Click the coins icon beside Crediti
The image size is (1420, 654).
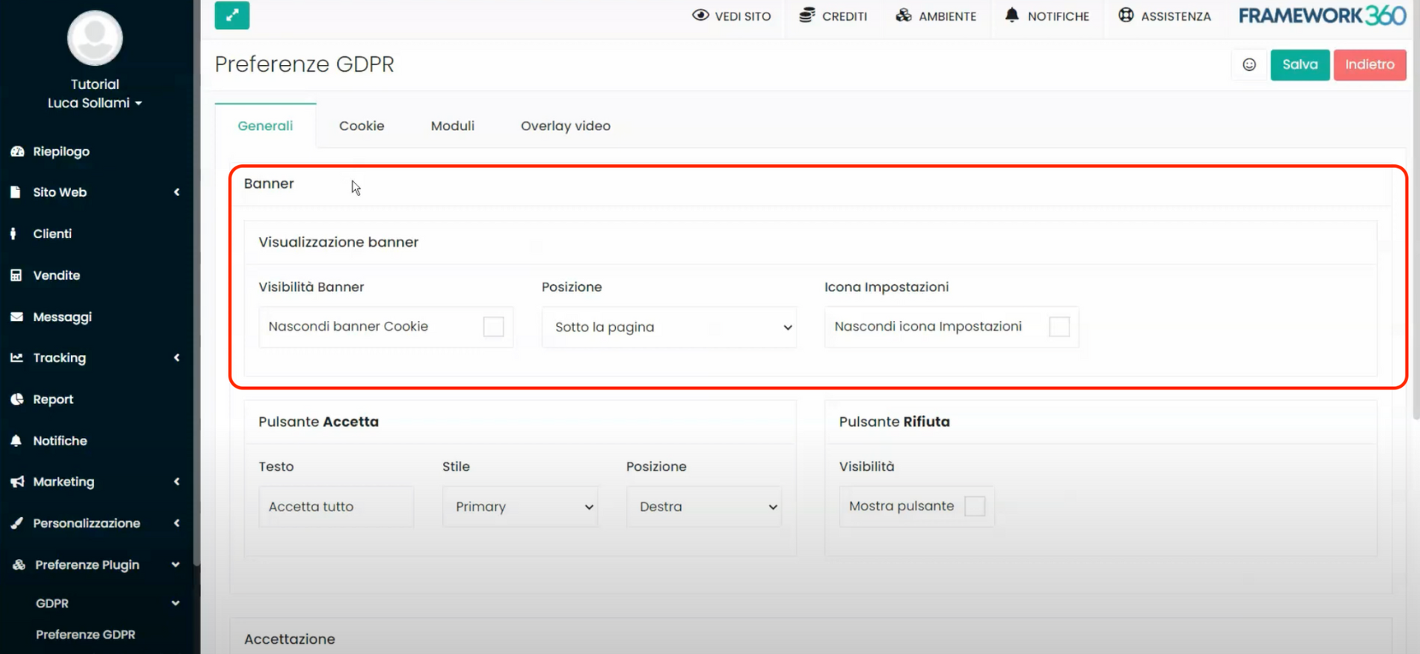[807, 16]
